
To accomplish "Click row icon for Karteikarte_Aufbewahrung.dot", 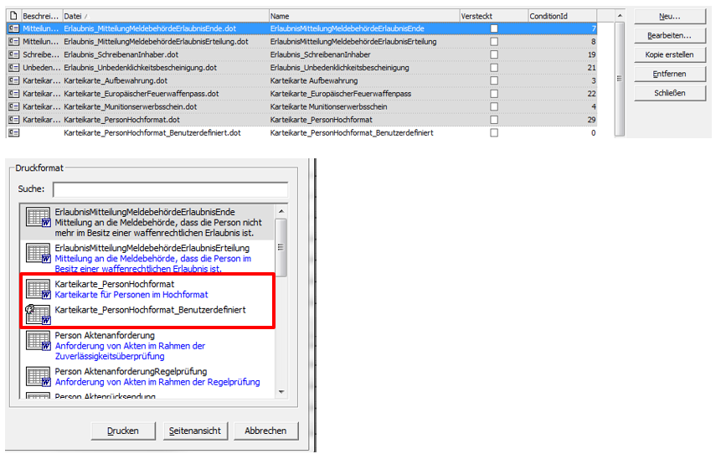I will pos(13,80).
